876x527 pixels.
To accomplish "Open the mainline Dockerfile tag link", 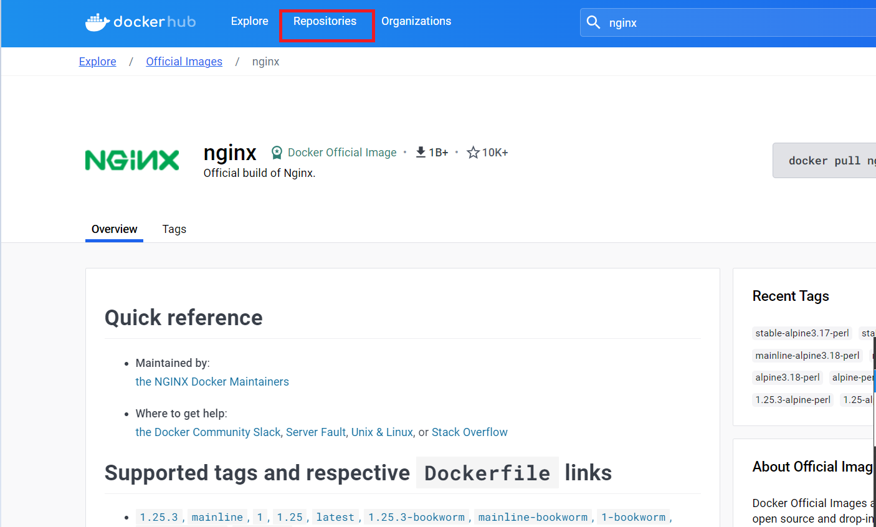I will point(217,517).
